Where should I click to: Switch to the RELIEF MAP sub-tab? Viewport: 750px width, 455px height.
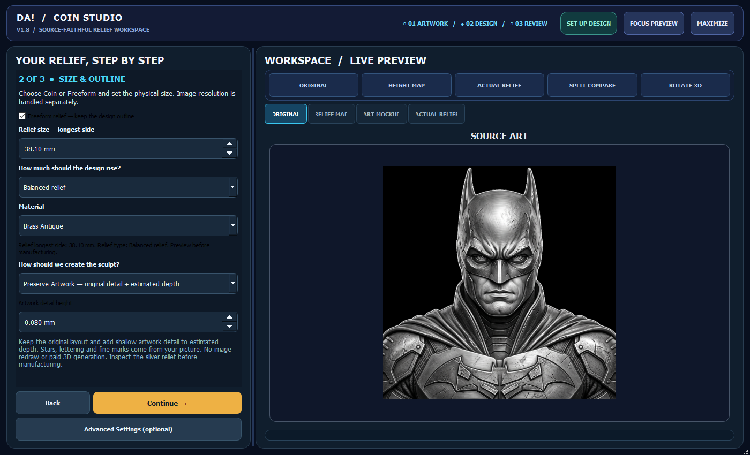332,114
